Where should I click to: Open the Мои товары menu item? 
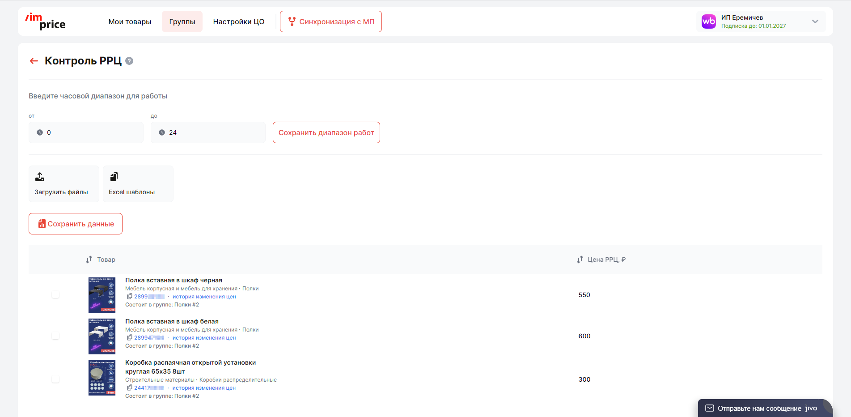[130, 21]
